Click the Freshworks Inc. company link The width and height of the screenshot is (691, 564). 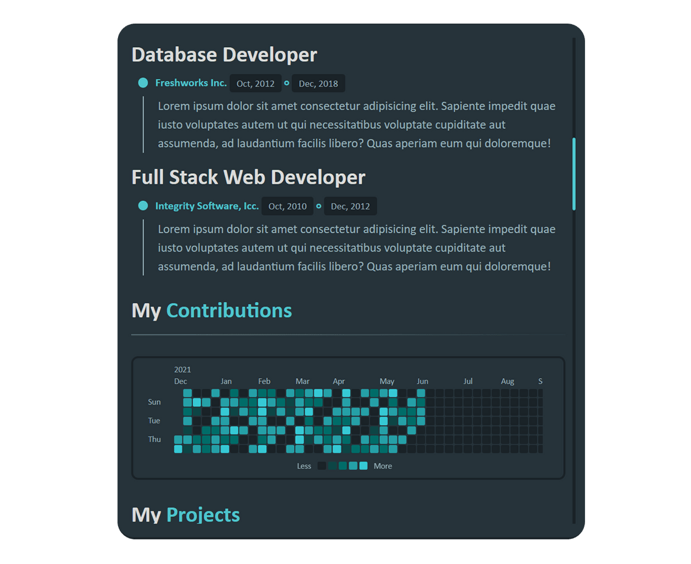191,83
